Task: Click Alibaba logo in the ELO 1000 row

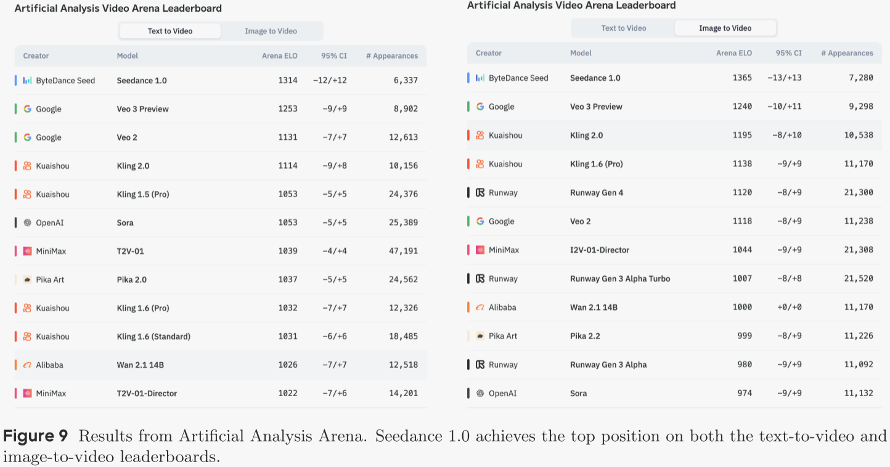Action: pos(480,307)
